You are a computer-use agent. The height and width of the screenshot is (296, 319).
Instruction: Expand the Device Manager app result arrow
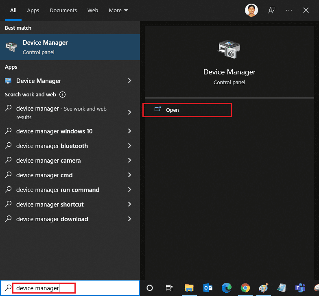pos(129,81)
